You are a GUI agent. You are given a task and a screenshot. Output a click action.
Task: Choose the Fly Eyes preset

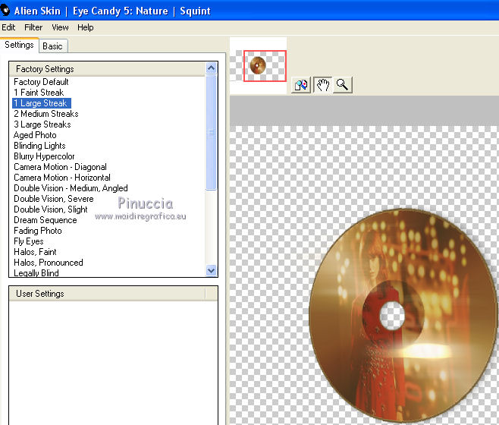click(x=29, y=241)
